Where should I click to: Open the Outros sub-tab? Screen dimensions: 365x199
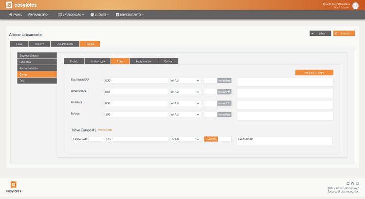pos(168,61)
